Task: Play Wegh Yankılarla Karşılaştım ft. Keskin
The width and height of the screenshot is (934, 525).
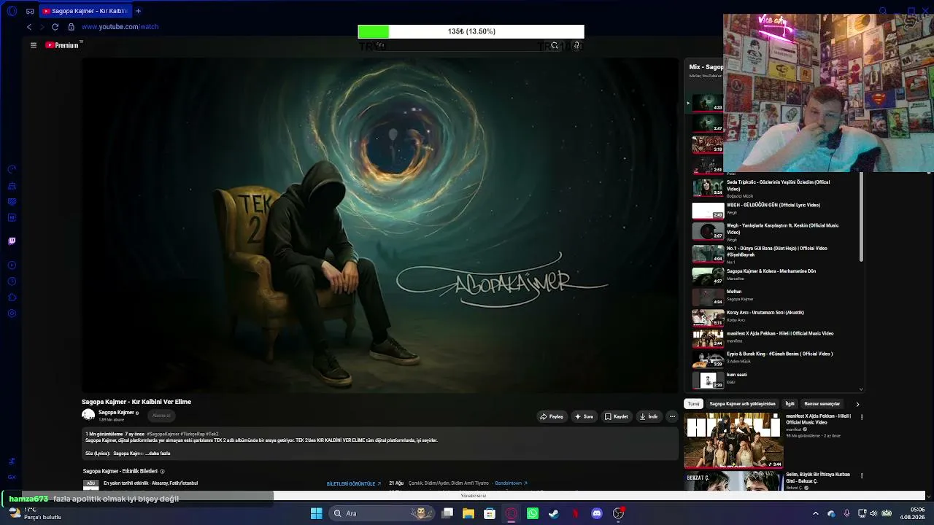Action: pos(773,232)
